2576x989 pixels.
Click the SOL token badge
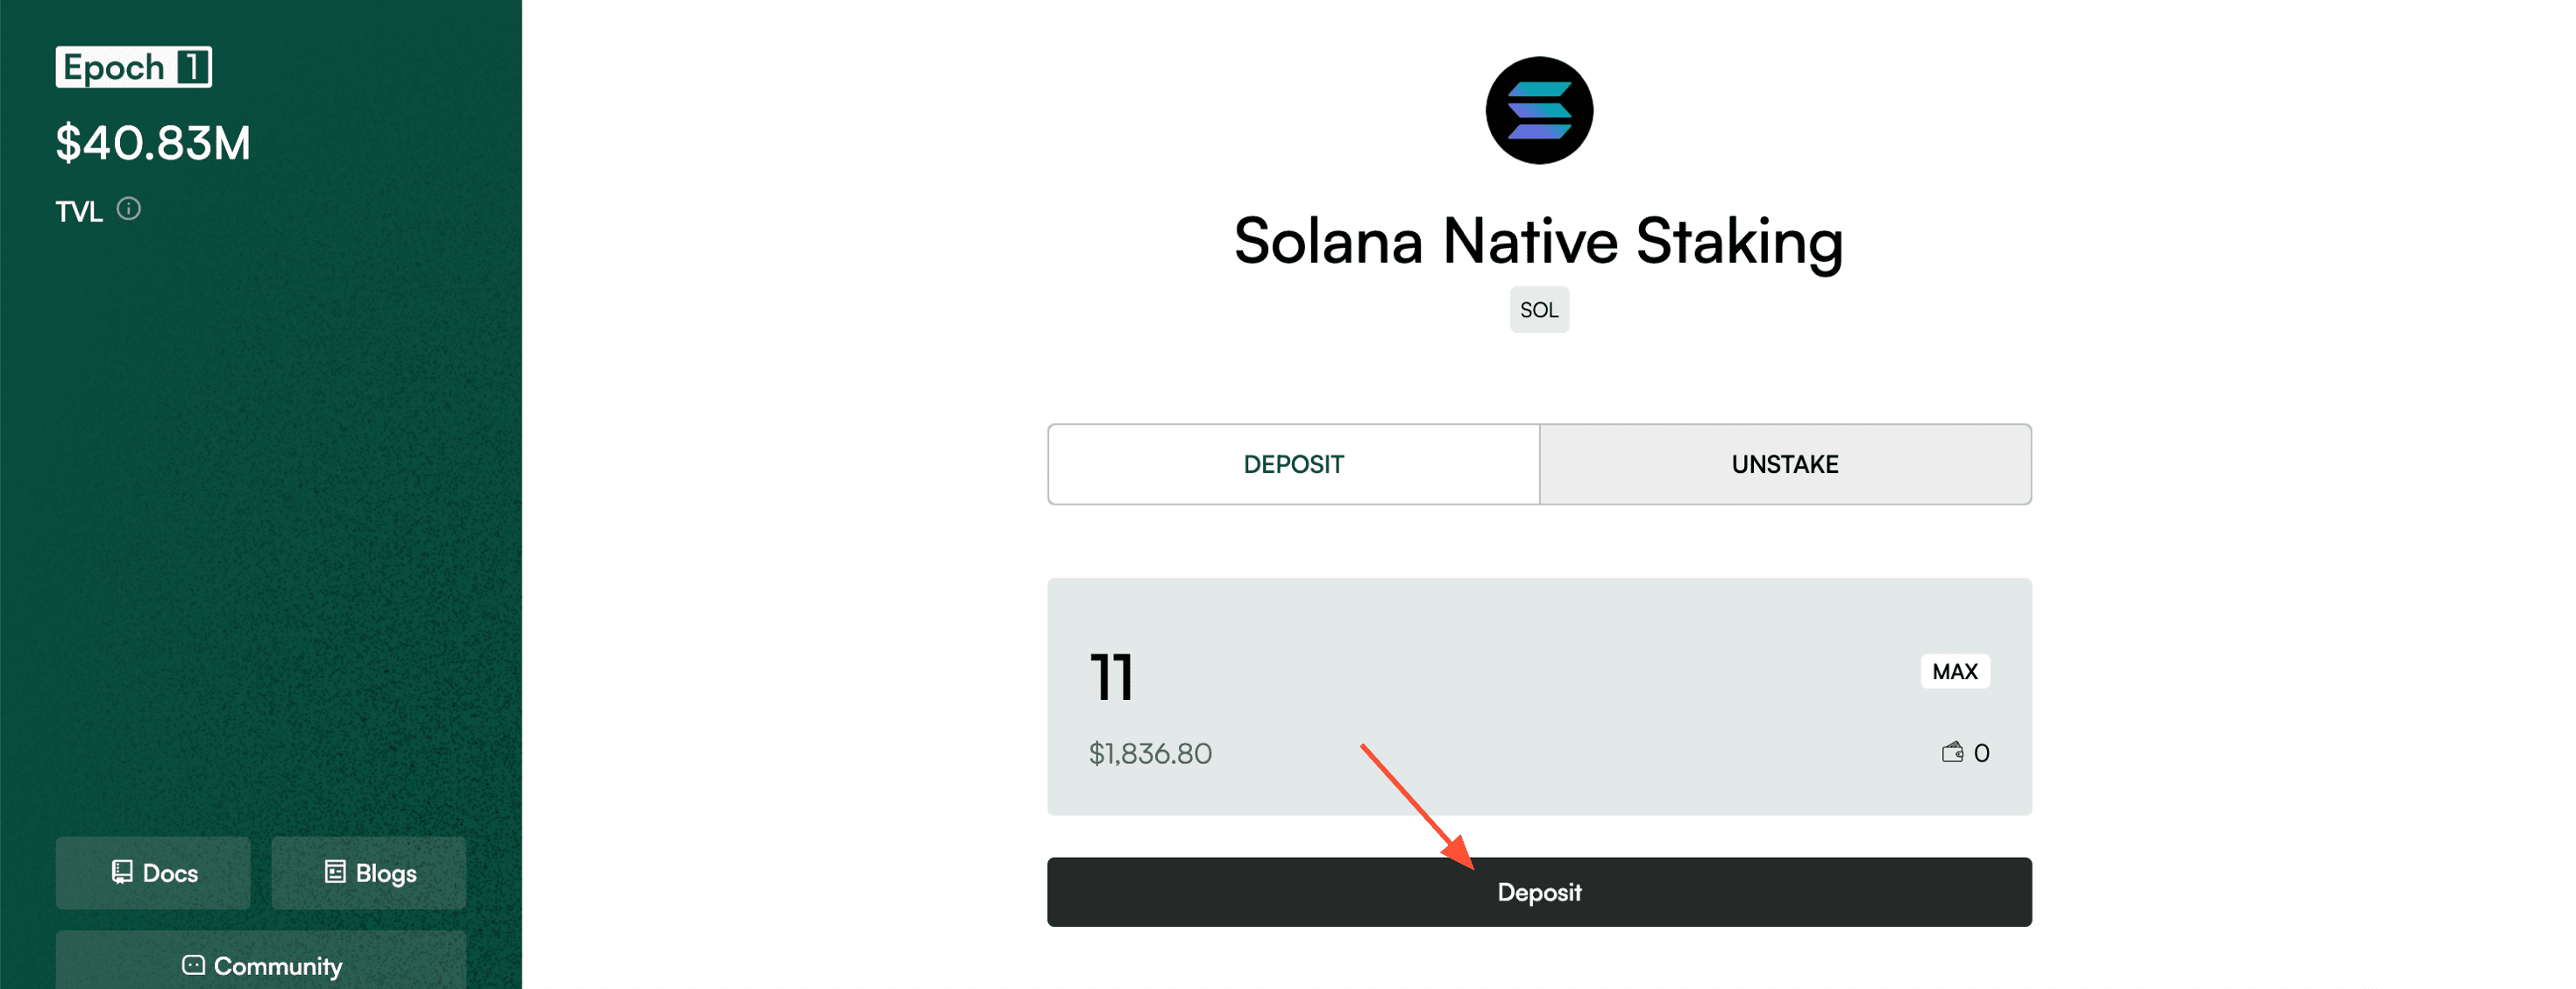(x=1538, y=310)
